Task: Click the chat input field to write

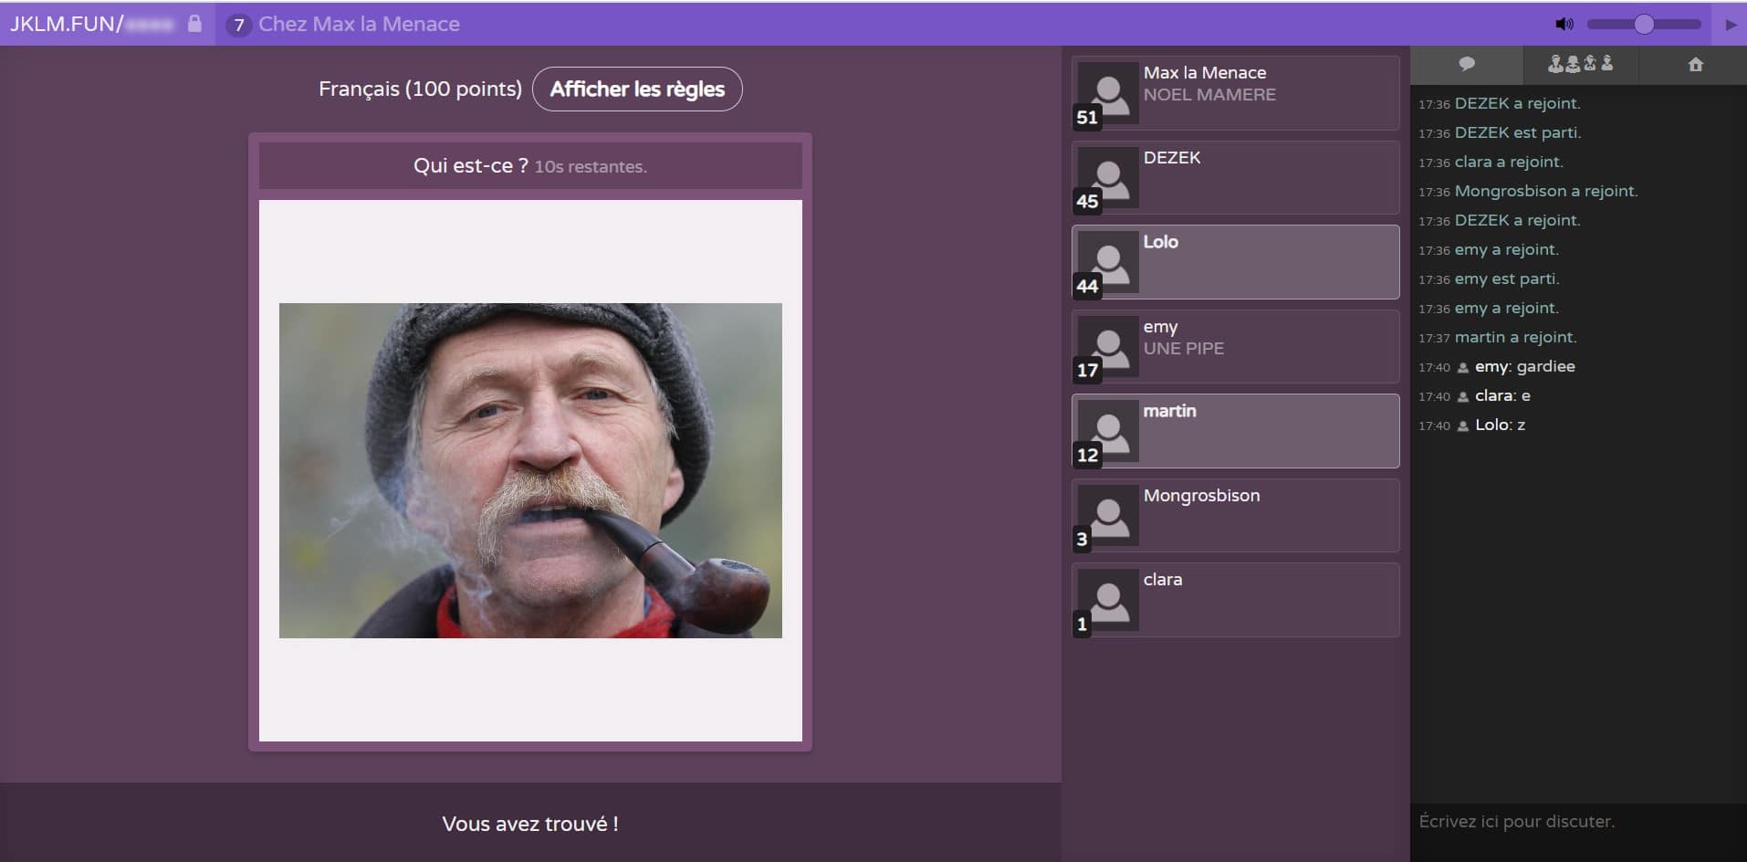Action: [x=1577, y=821]
